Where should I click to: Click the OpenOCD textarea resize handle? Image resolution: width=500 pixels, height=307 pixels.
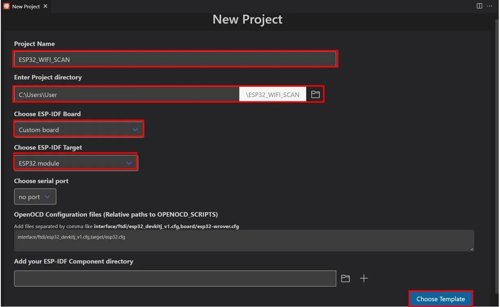[472, 249]
